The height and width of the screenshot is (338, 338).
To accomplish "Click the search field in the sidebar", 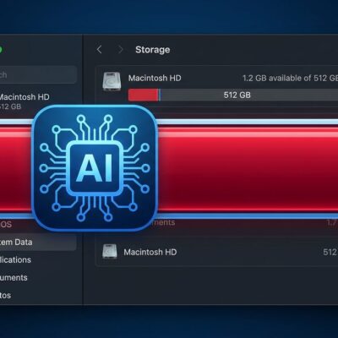I will [x=38, y=74].
